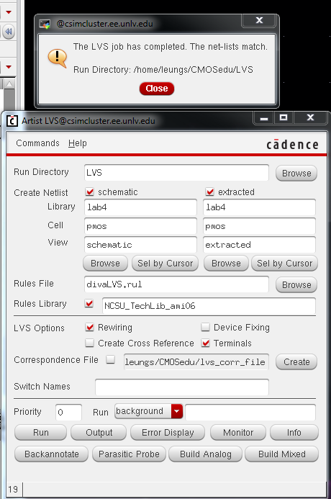
Task: Open the Run mode background dropdown
Action: (177, 411)
